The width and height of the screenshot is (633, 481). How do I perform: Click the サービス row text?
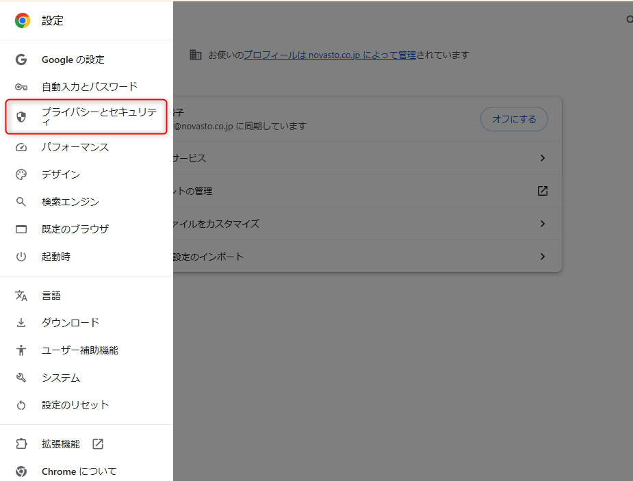coord(190,158)
